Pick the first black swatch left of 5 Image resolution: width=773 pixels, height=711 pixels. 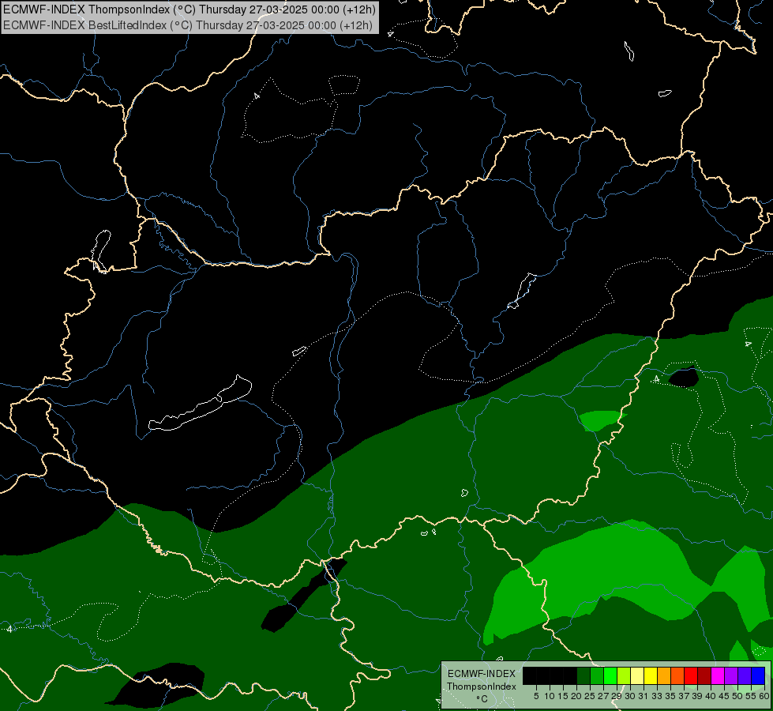point(530,675)
